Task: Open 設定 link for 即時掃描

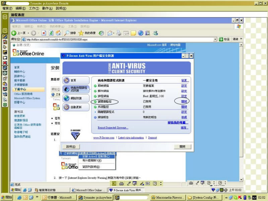Action: pyautogui.click(x=184, y=86)
